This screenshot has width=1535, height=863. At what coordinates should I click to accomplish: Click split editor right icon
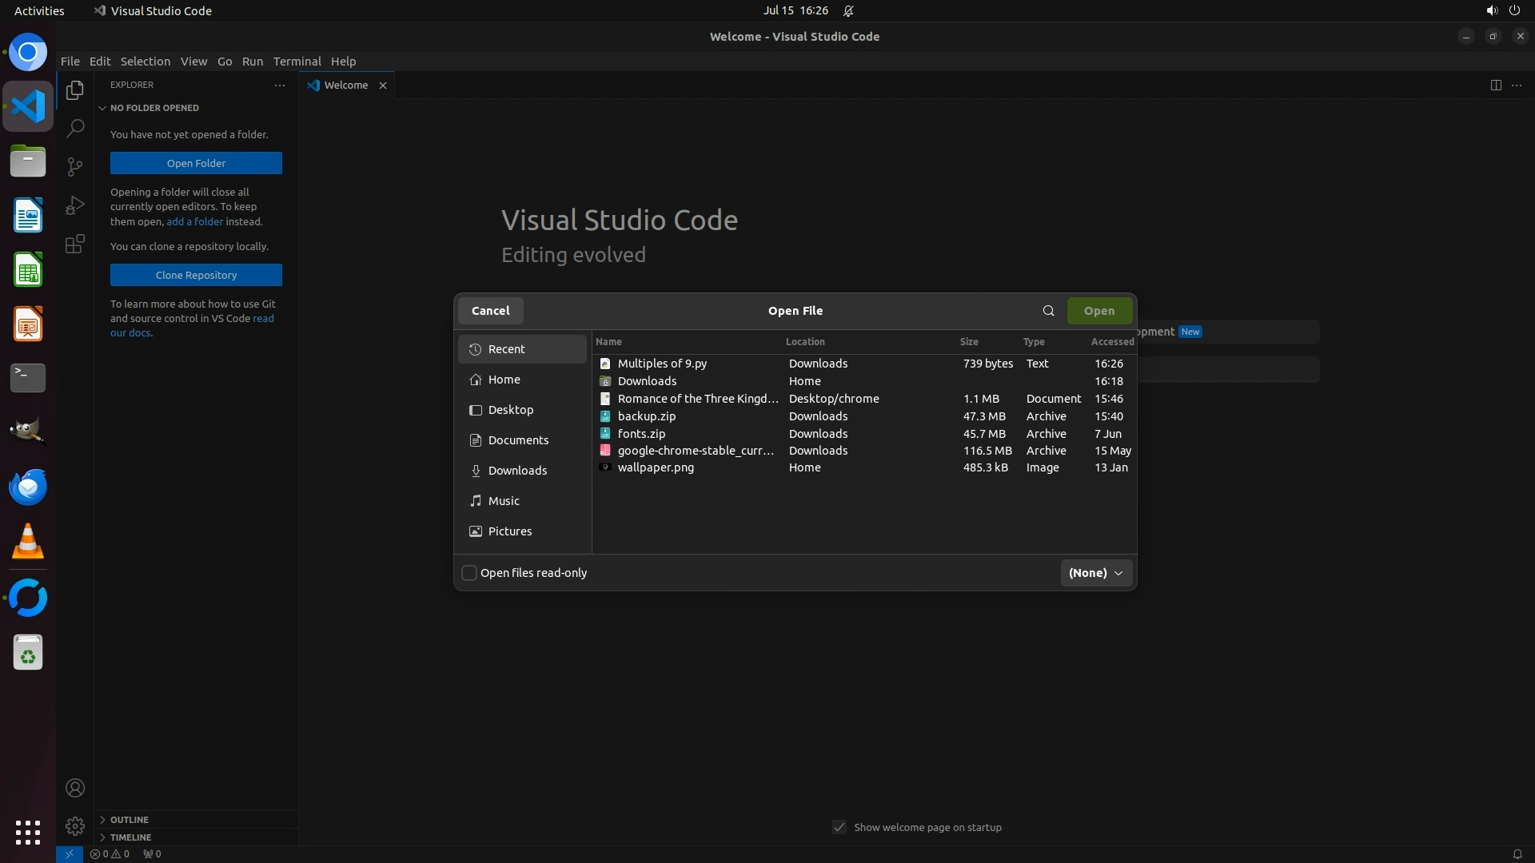[1496, 85]
